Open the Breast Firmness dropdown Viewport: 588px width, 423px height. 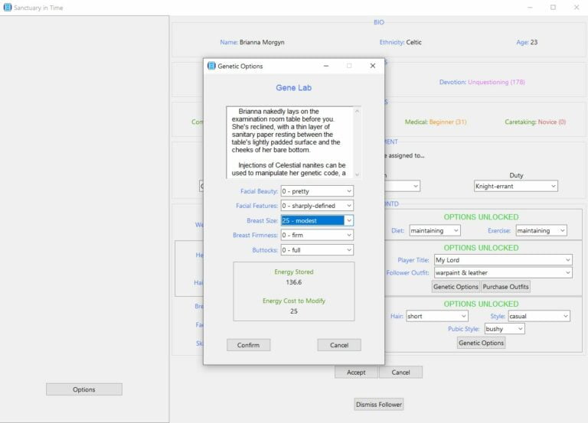(317, 235)
